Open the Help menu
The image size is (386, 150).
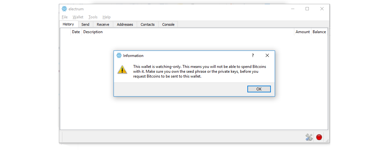[106, 17]
